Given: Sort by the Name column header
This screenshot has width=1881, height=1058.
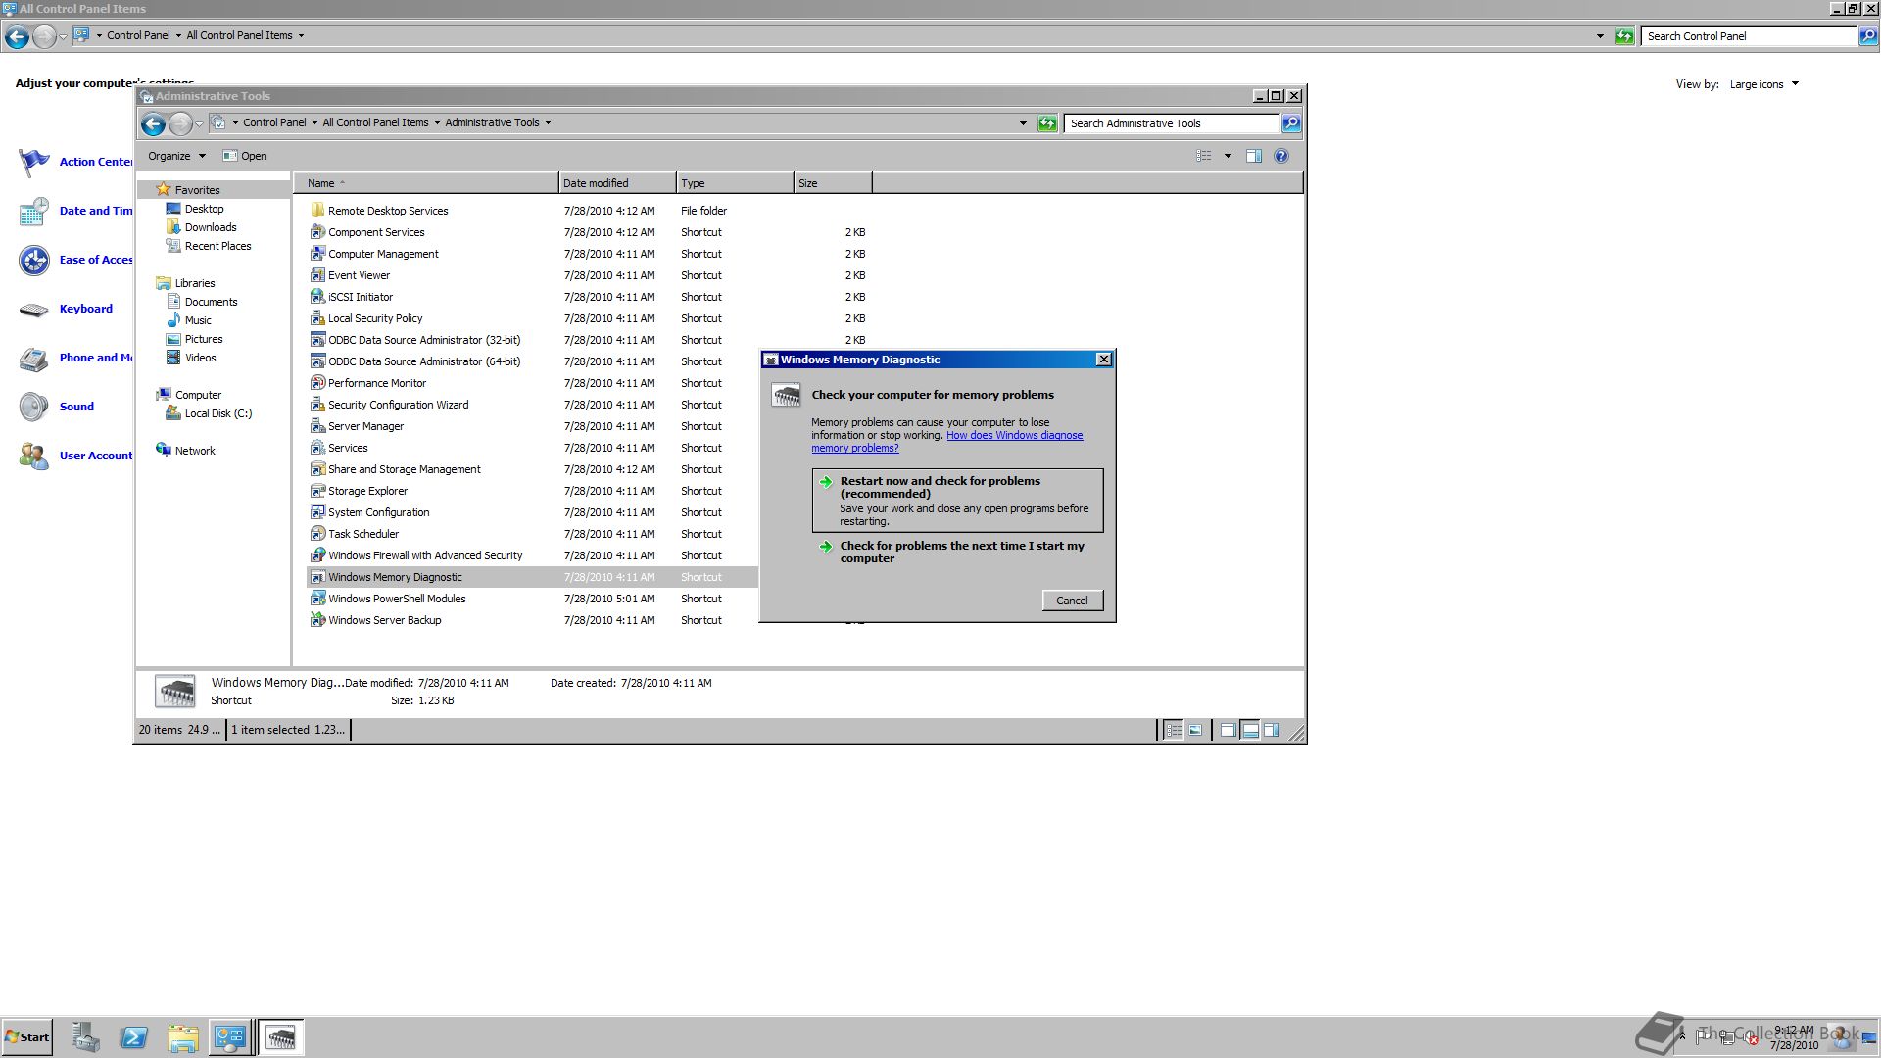Looking at the screenshot, I should coord(427,183).
